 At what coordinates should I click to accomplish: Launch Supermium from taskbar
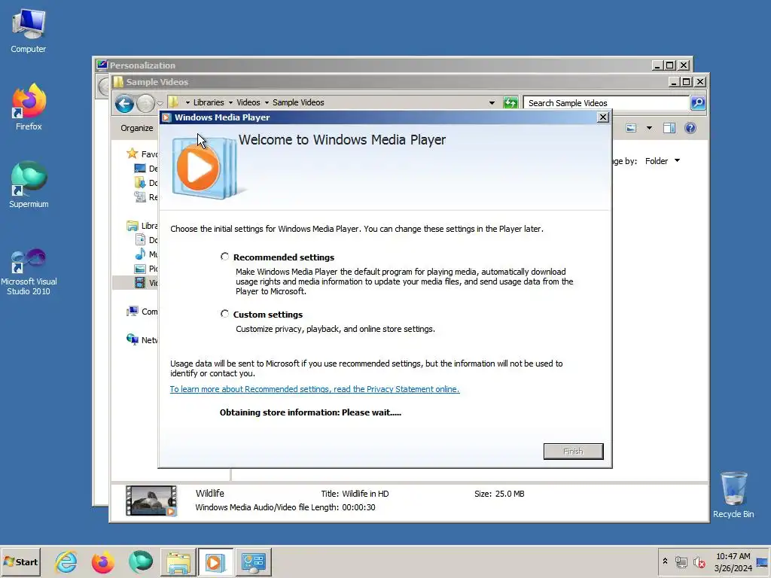[x=141, y=561]
